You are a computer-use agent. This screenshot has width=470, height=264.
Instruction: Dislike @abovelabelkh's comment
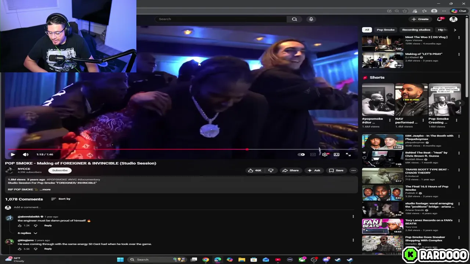point(36,225)
